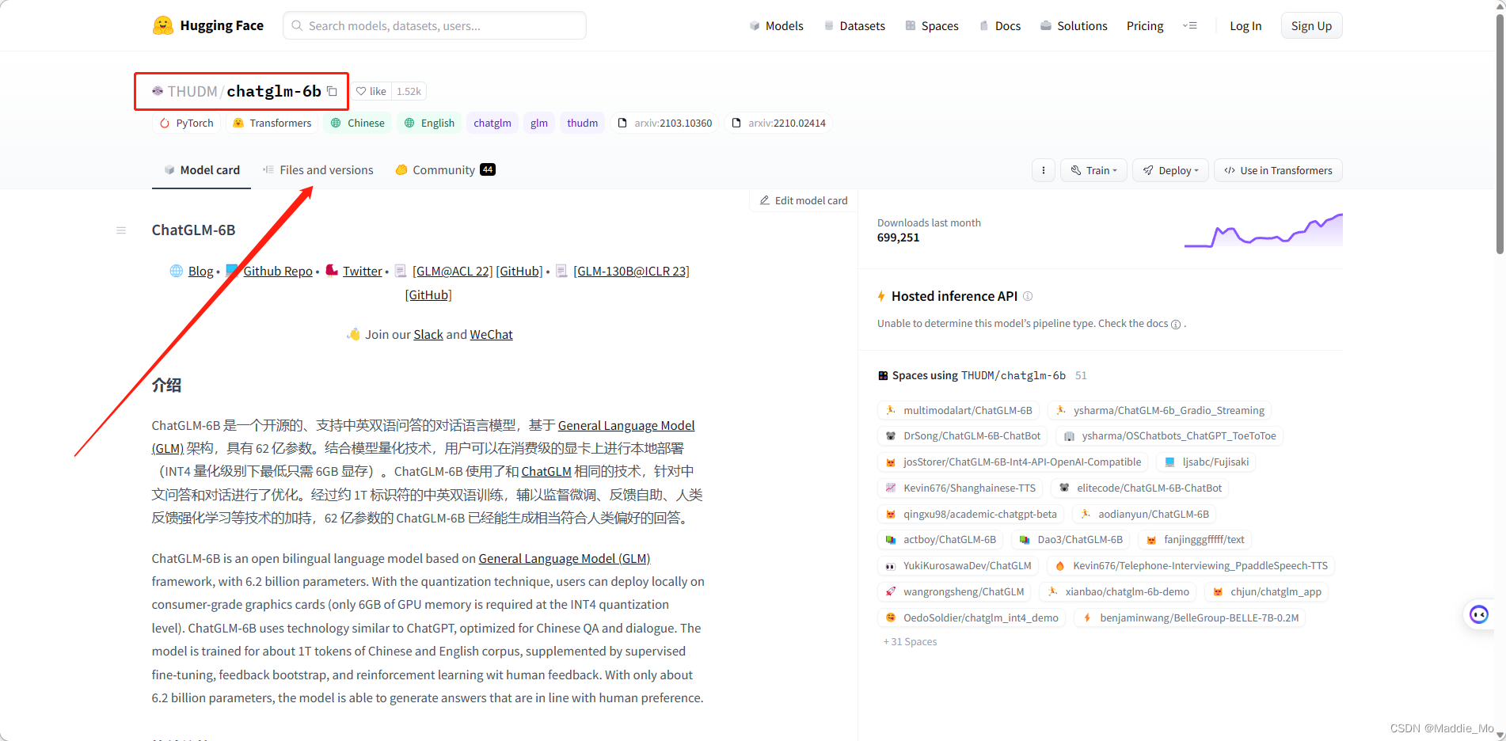The image size is (1506, 741).
Task: Click the glm tag
Action: click(x=539, y=123)
